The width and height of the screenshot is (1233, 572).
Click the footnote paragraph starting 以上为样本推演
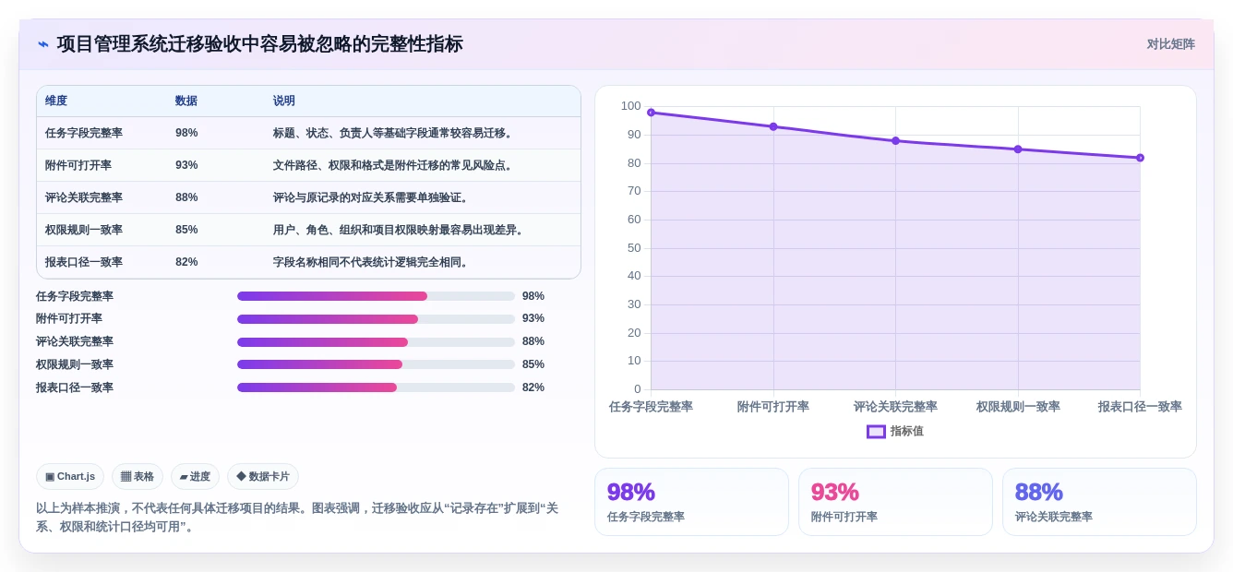(x=297, y=518)
